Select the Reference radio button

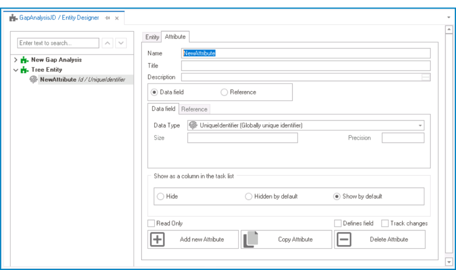coord(224,92)
